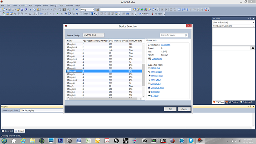The height and width of the screenshot is (144, 256).
Task: Click the Open File folder icon
Action: coord(18,9)
